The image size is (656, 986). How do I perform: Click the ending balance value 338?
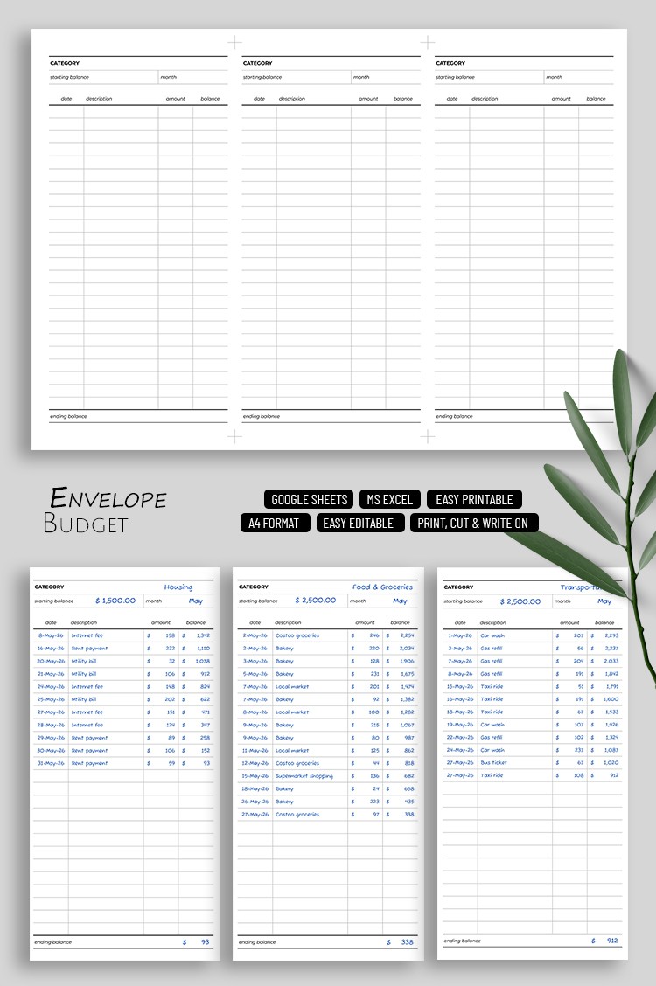(x=408, y=941)
